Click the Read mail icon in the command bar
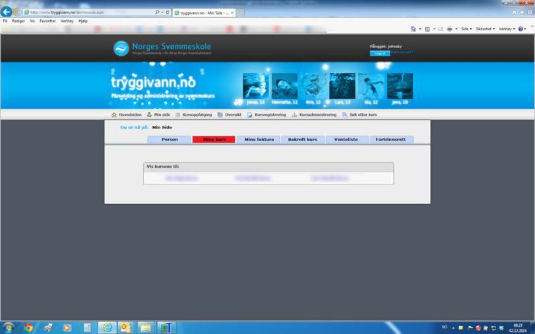This screenshot has width=535, height=334. [x=441, y=29]
